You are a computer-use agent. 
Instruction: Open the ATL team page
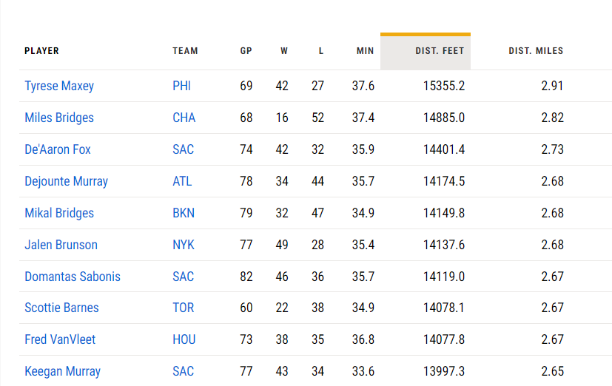coord(182,181)
